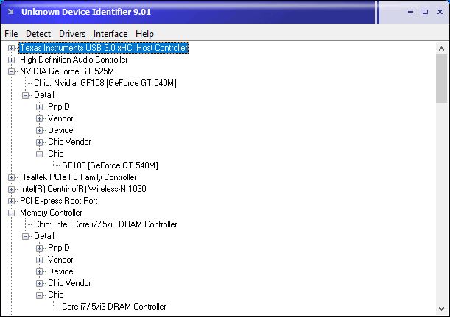
Task: Open the Help menu
Action: [x=144, y=34]
